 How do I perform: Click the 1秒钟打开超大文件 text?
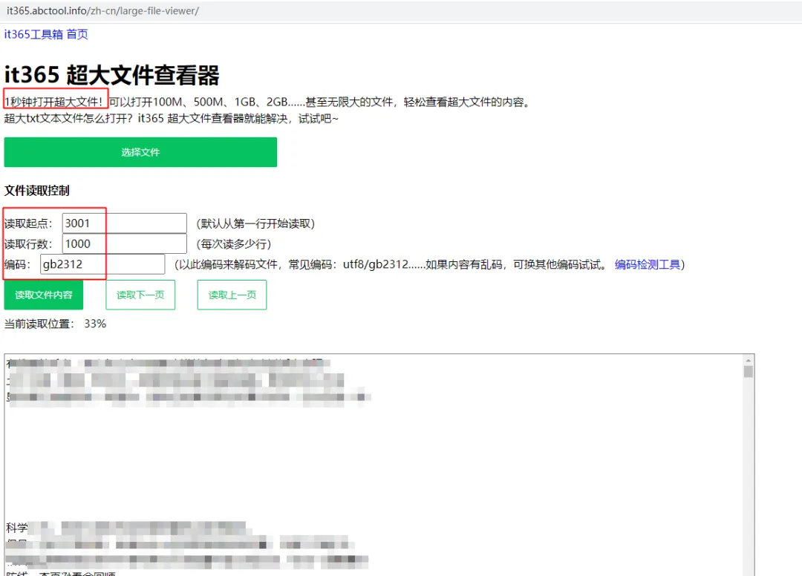click(x=53, y=102)
